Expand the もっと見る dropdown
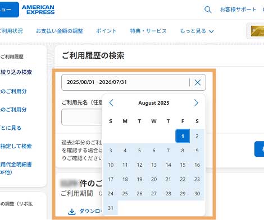 tap(197, 31)
